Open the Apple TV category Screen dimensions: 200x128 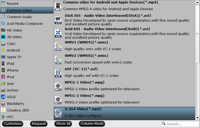tap(27, 57)
